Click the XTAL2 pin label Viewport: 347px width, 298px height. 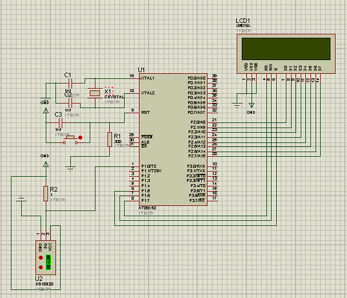click(147, 93)
